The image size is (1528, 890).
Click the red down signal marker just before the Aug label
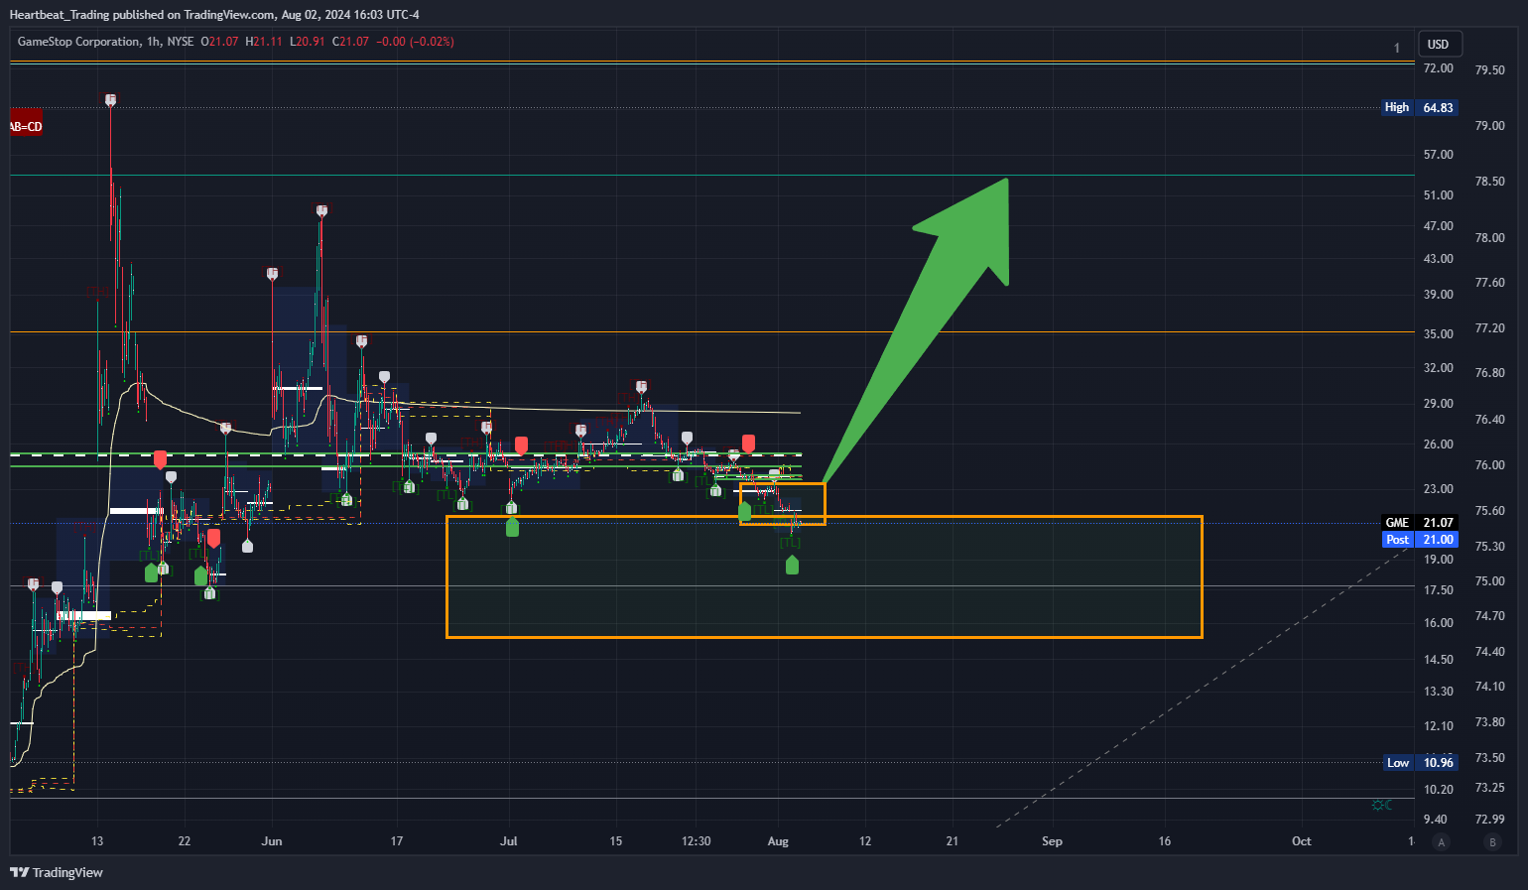pos(749,443)
